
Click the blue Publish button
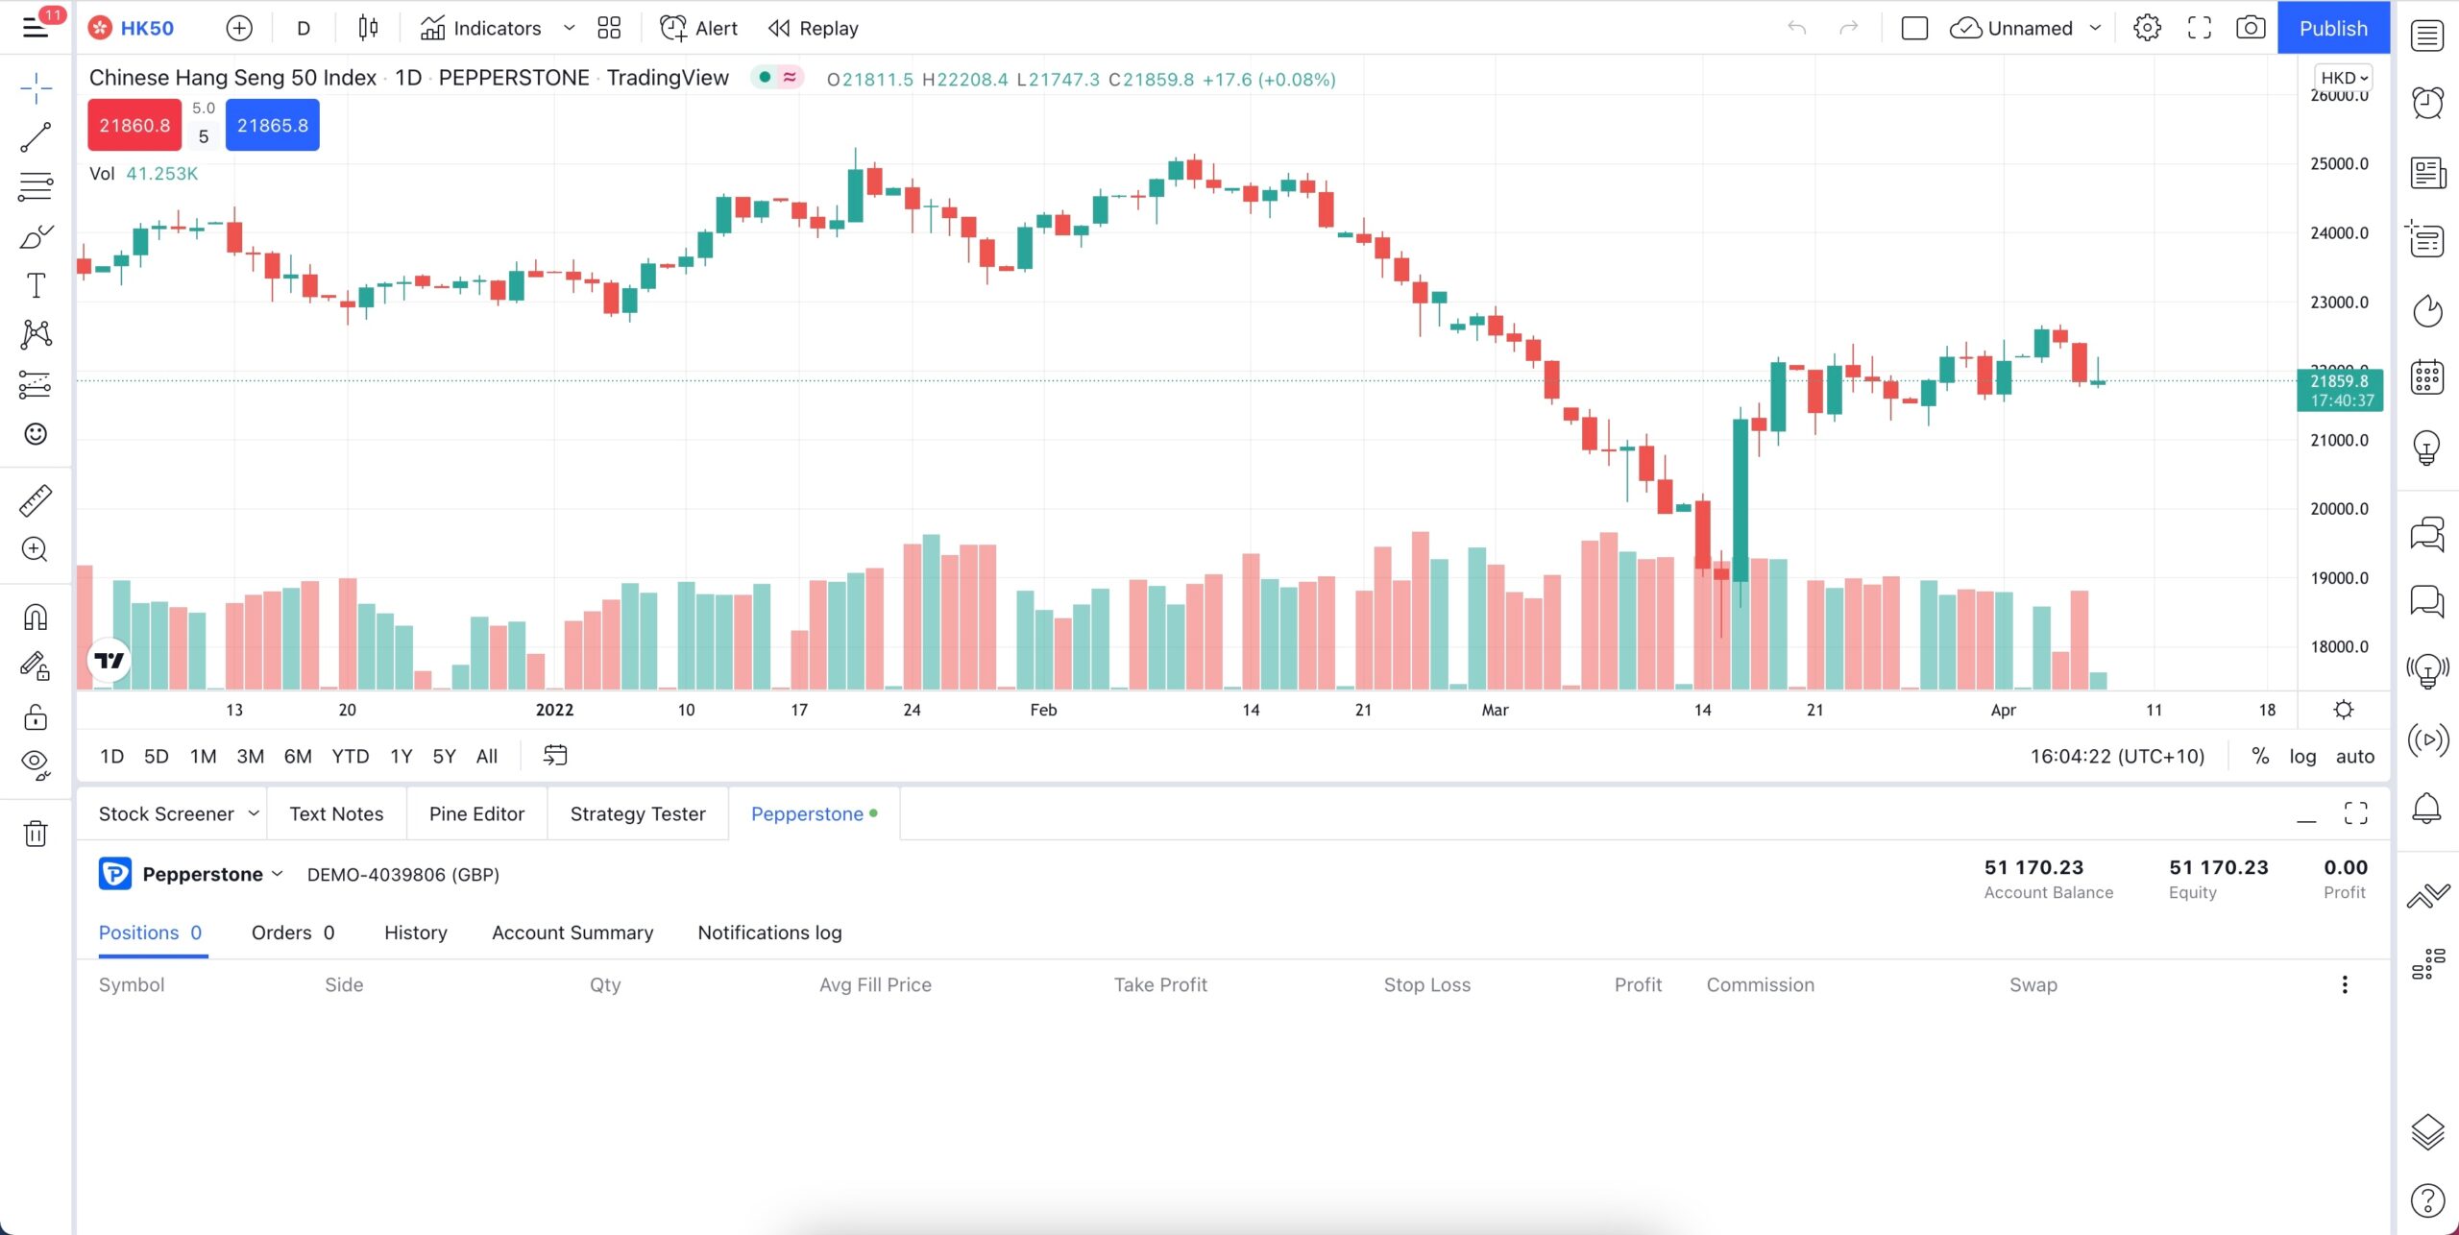pos(2332,28)
